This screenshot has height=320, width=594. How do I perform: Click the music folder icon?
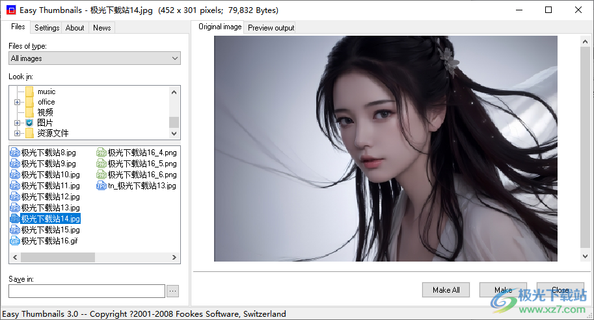coord(29,92)
